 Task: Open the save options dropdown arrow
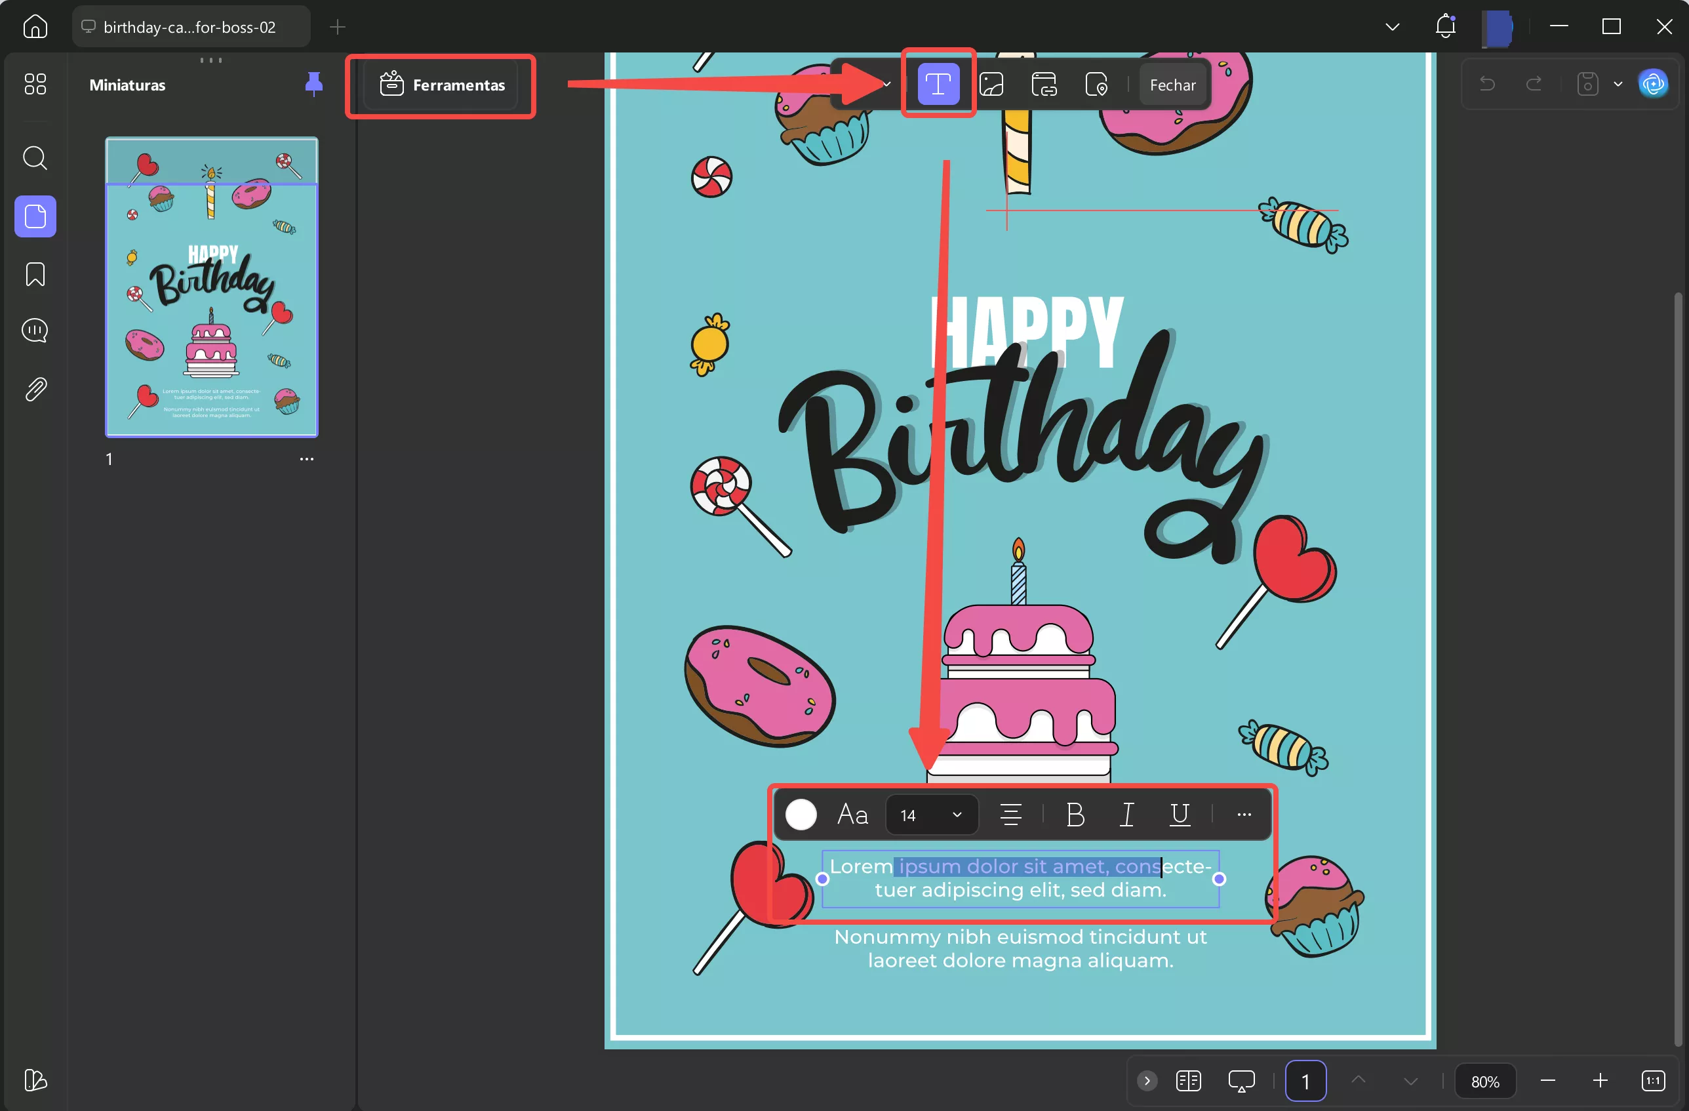click(1618, 85)
